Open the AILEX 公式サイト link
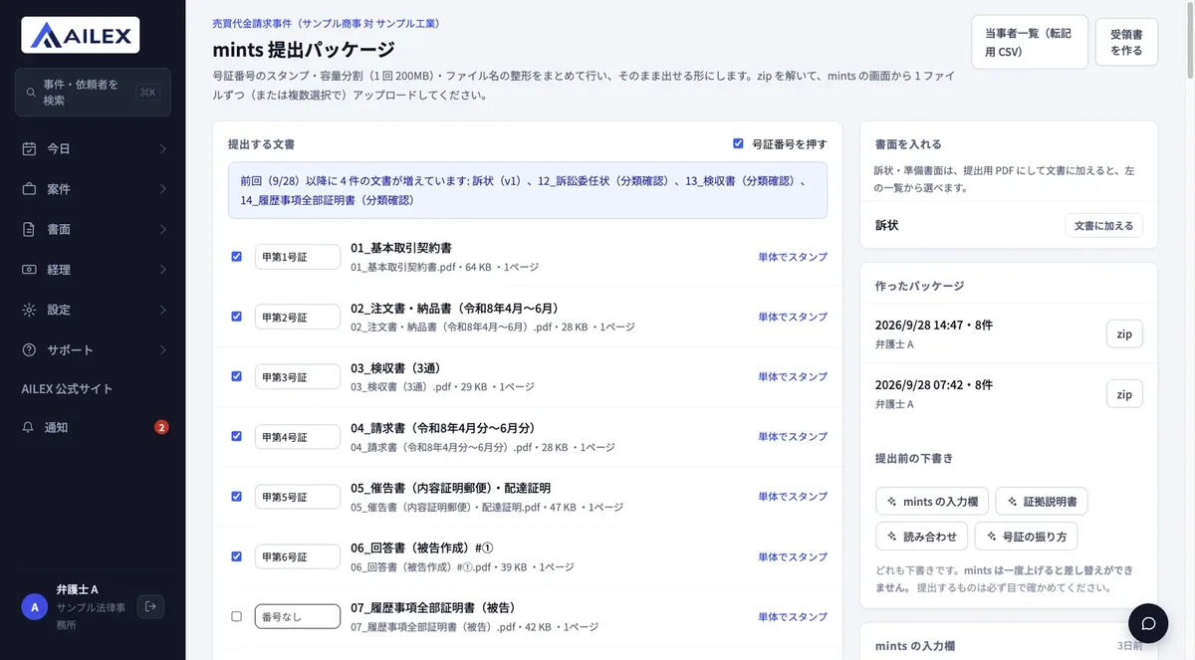 [x=67, y=388]
